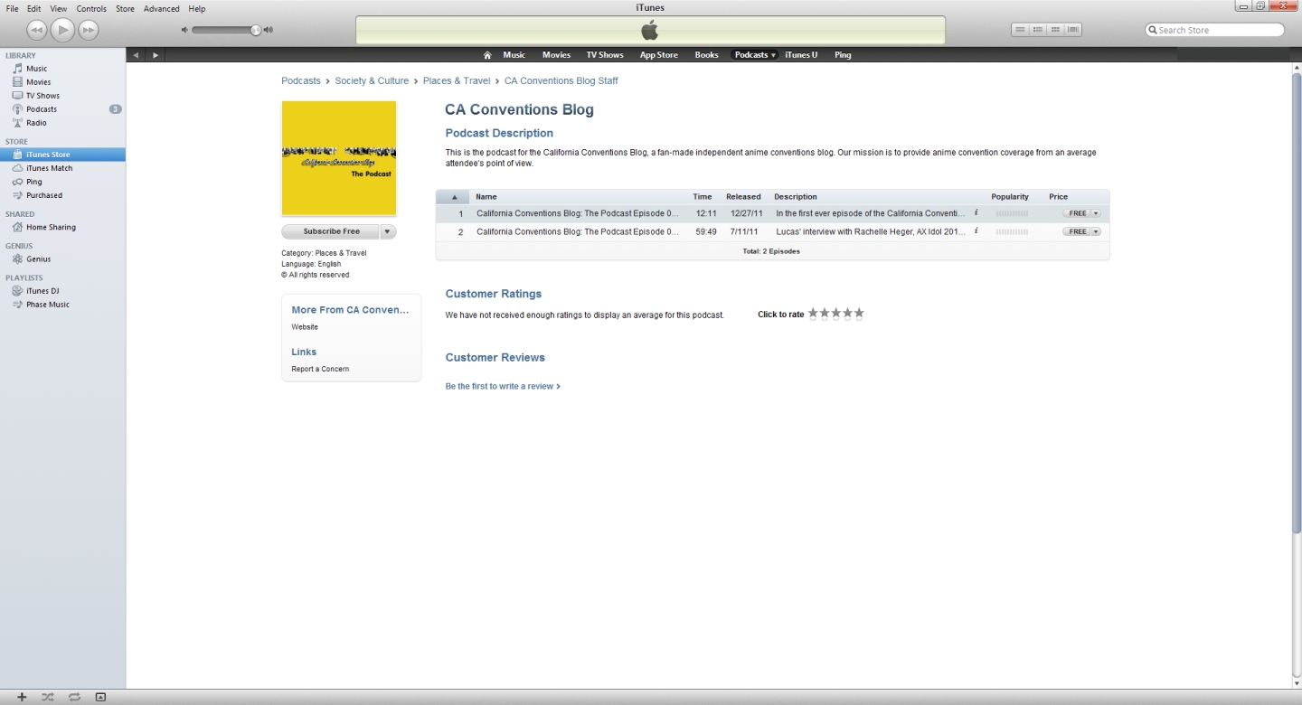
Task: Click Be the first to write a review
Action: click(503, 387)
